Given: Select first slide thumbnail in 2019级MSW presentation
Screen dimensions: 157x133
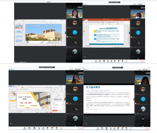Looking at the screenshot, I should [19, 27].
